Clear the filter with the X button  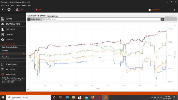click(163, 19)
